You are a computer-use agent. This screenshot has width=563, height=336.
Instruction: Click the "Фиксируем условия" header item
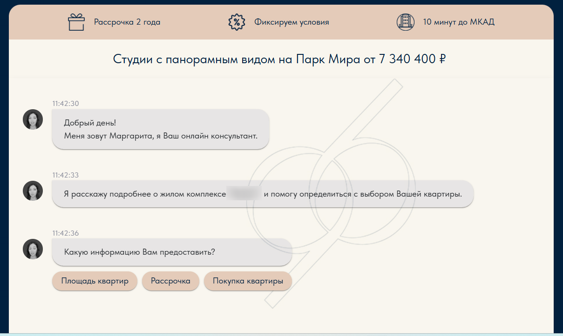tap(291, 21)
